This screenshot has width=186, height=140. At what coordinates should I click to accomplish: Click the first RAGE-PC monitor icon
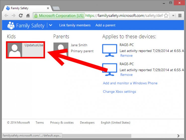coord(110,50)
